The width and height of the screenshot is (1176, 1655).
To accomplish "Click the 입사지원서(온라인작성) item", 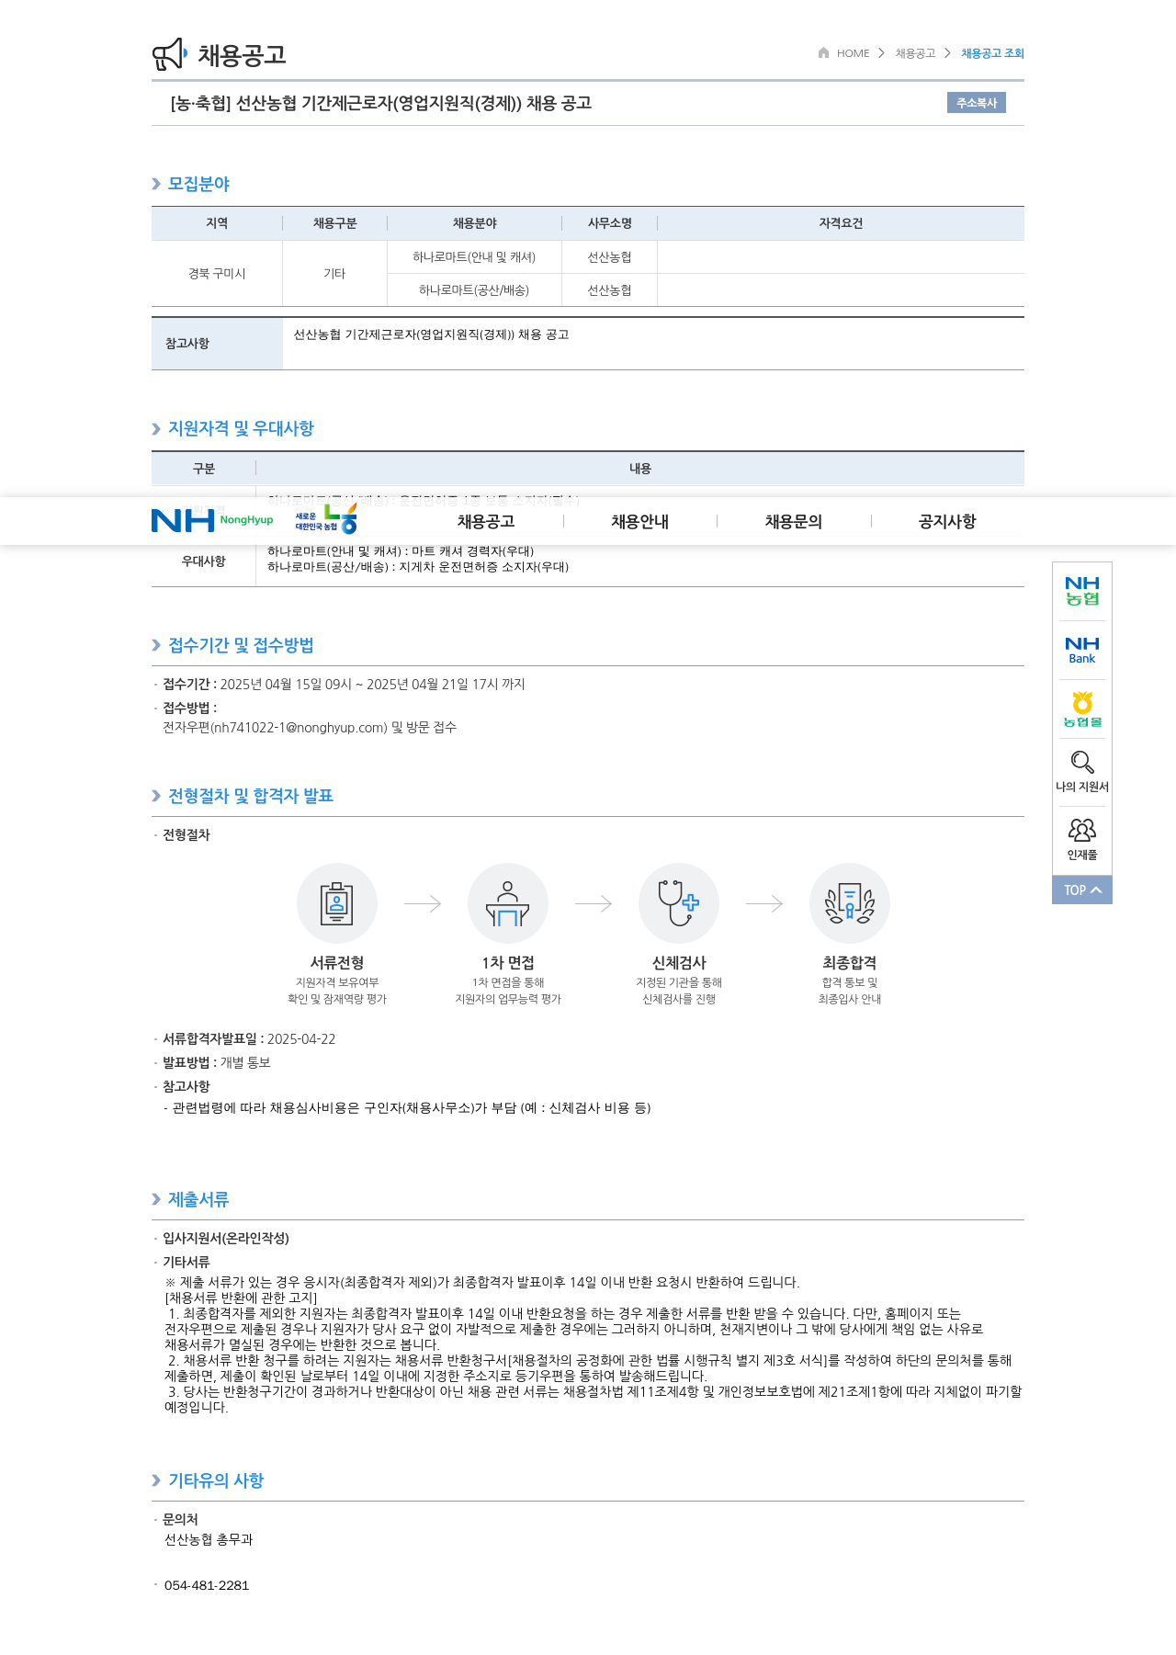I will (226, 1239).
